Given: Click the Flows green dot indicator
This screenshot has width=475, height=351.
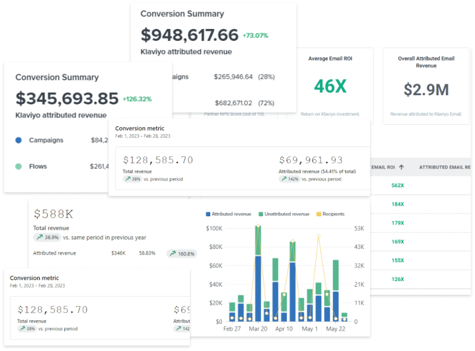Looking at the screenshot, I should pyautogui.click(x=19, y=166).
